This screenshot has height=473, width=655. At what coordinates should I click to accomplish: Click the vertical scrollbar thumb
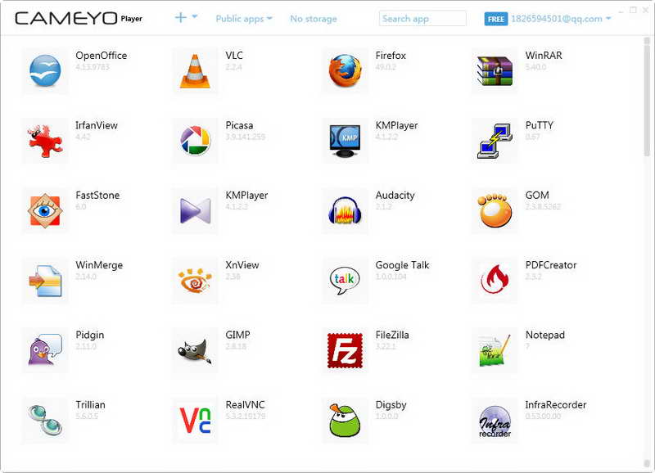tap(647, 96)
